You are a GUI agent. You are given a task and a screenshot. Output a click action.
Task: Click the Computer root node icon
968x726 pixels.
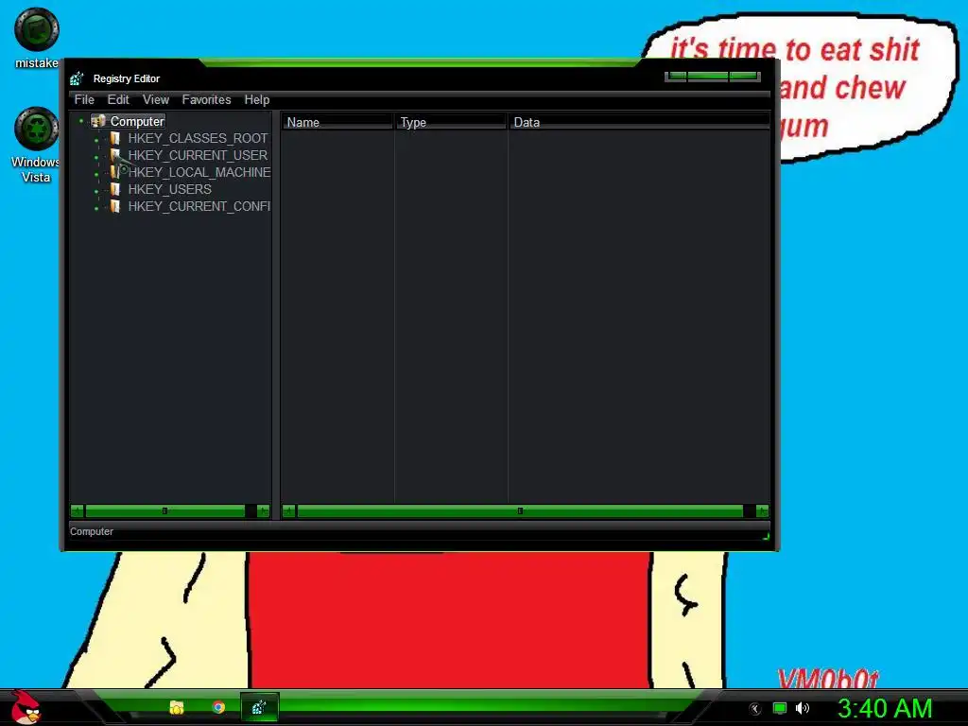pyautogui.click(x=98, y=121)
